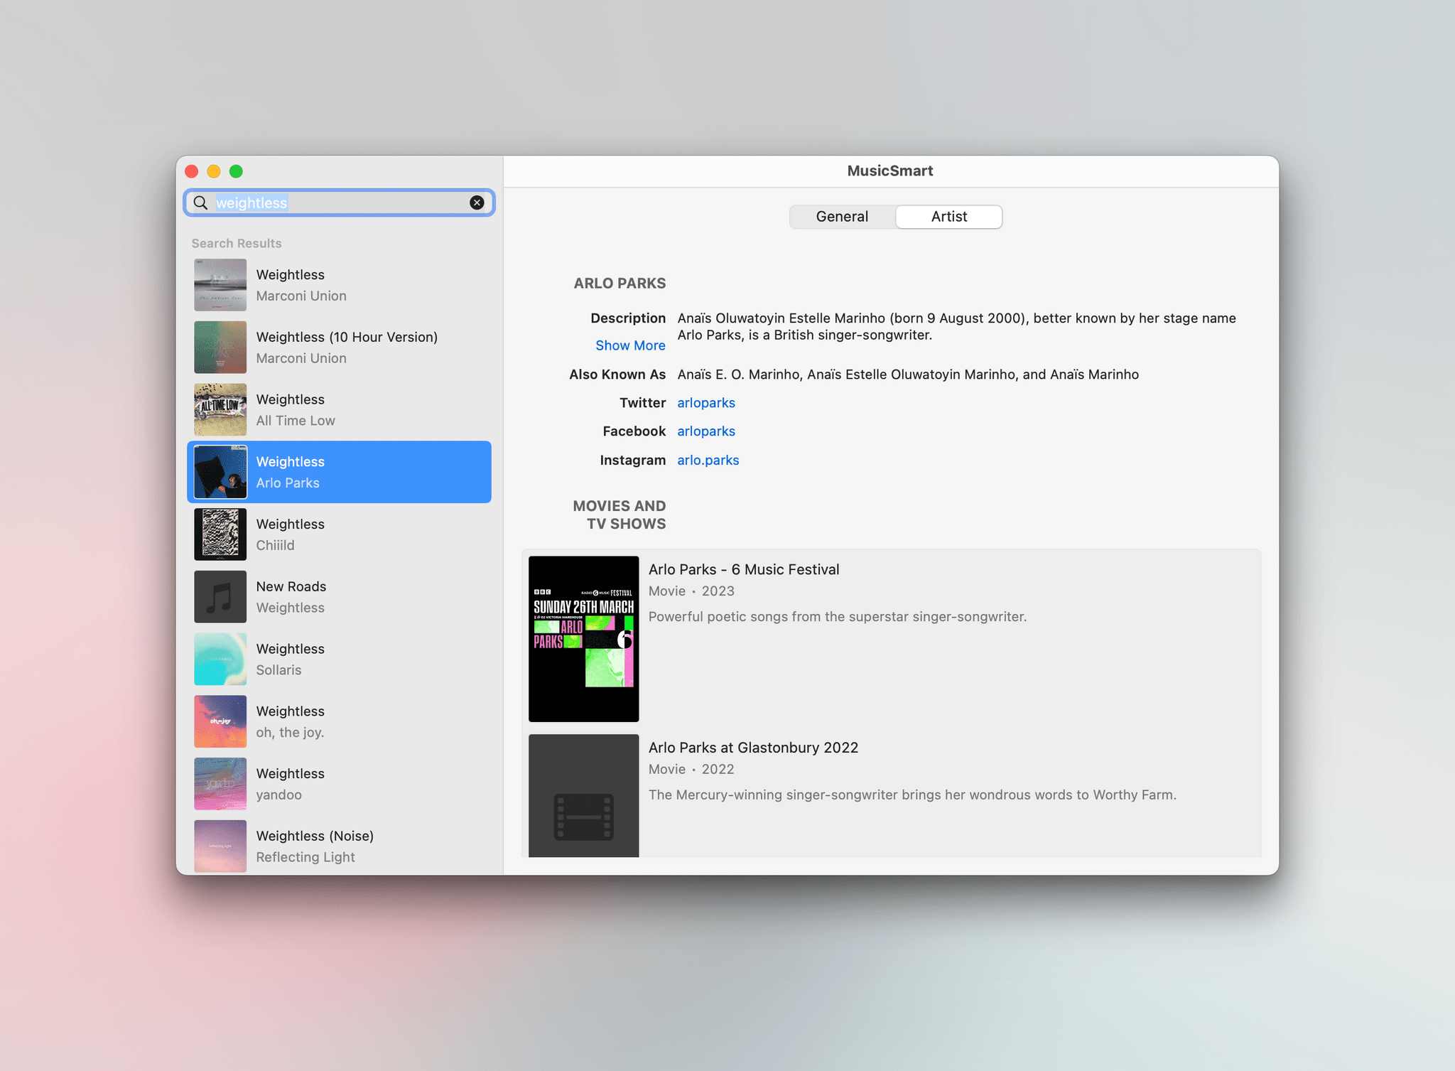1455x1071 pixels.
Task: Switch to the General tab
Action: coord(842,217)
